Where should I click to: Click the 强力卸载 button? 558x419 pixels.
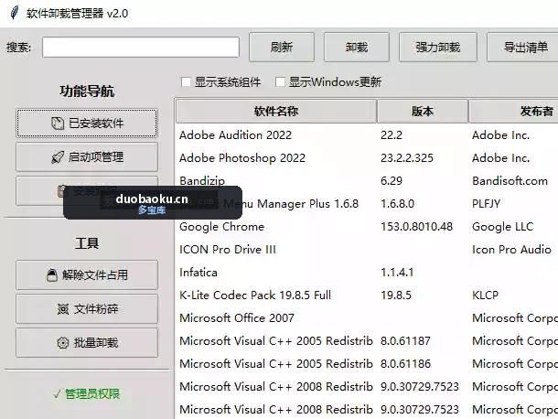point(438,47)
